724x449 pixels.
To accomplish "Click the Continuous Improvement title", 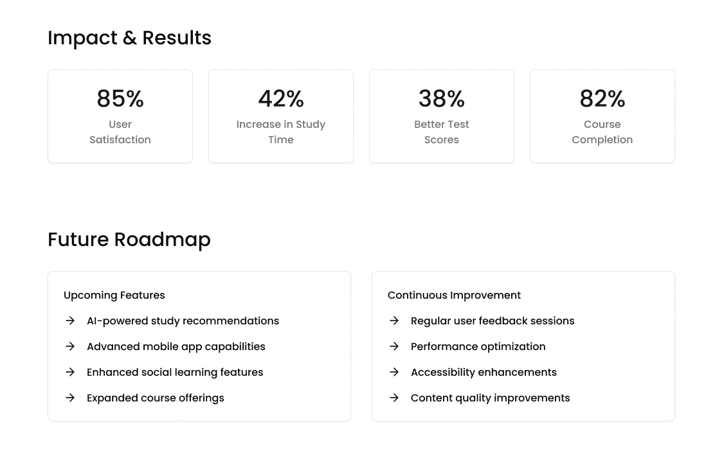I will 454,295.
